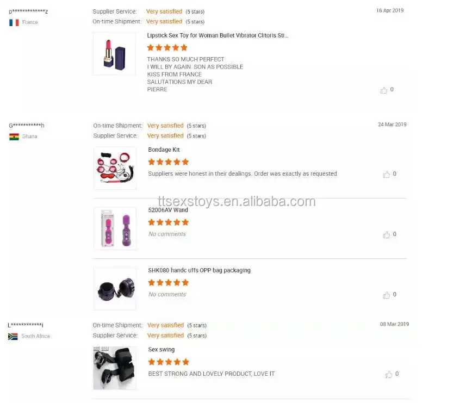This screenshot has width=472, height=403.
Task: Open the 52006AV Wand product thumbnail
Action: 115,228
